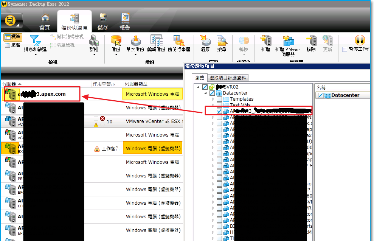Image resolution: width=374 pixels, height=241 pixels.
Task: Check the Ti virtual machine checkbox
Action: [219, 238]
